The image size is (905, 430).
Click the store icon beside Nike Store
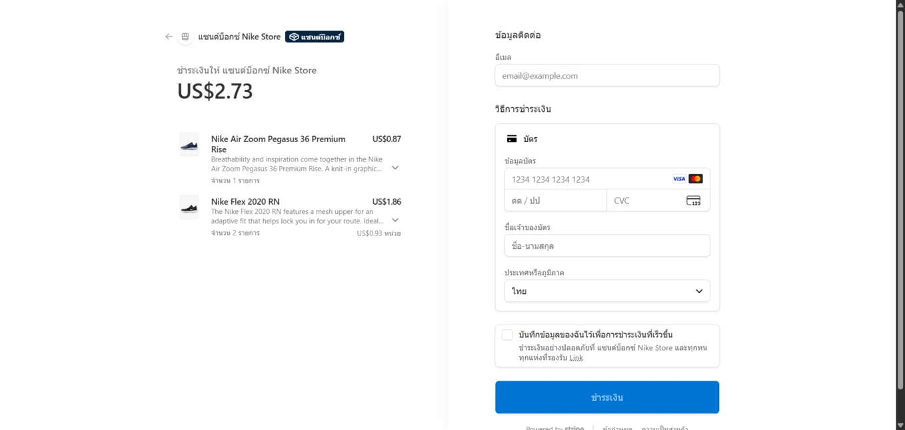(x=185, y=37)
